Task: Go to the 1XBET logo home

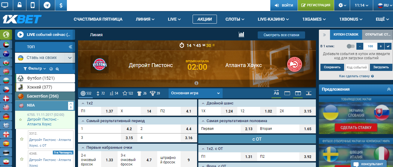Action: [x=22, y=19]
